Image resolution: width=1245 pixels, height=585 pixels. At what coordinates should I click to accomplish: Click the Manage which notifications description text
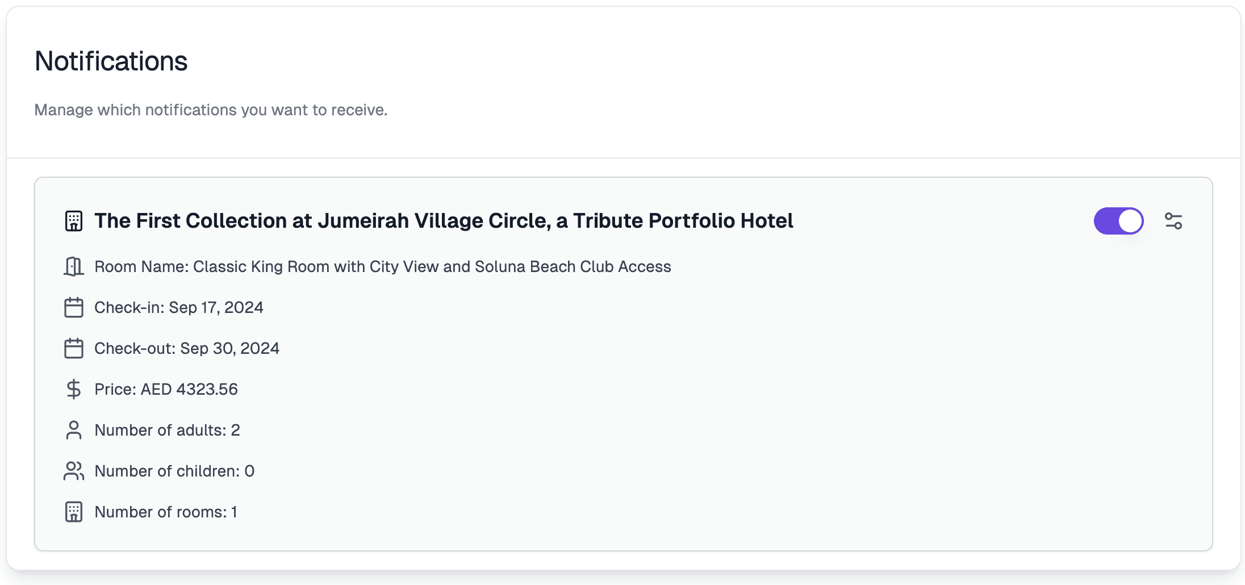pyautogui.click(x=211, y=110)
